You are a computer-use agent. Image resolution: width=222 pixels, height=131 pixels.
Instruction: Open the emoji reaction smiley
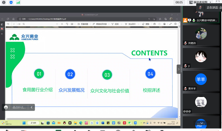click(x=6, y=107)
